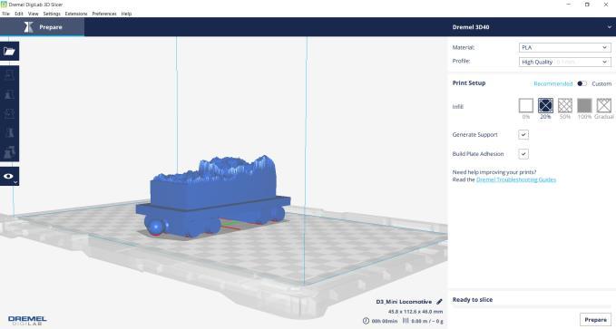Open the Material dropdown

click(x=564, y=47)
